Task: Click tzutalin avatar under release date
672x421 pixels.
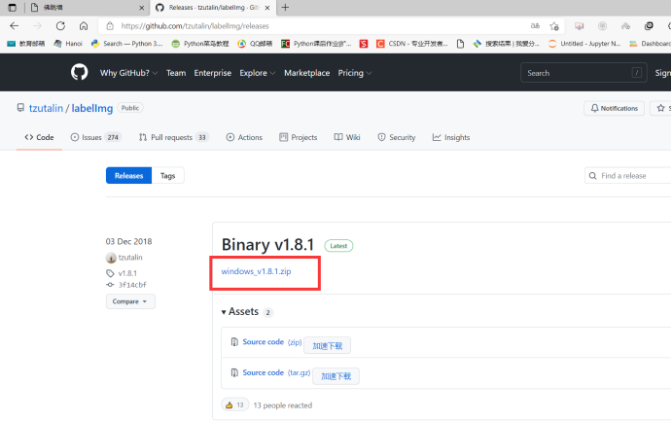Action: pos(111,258)
